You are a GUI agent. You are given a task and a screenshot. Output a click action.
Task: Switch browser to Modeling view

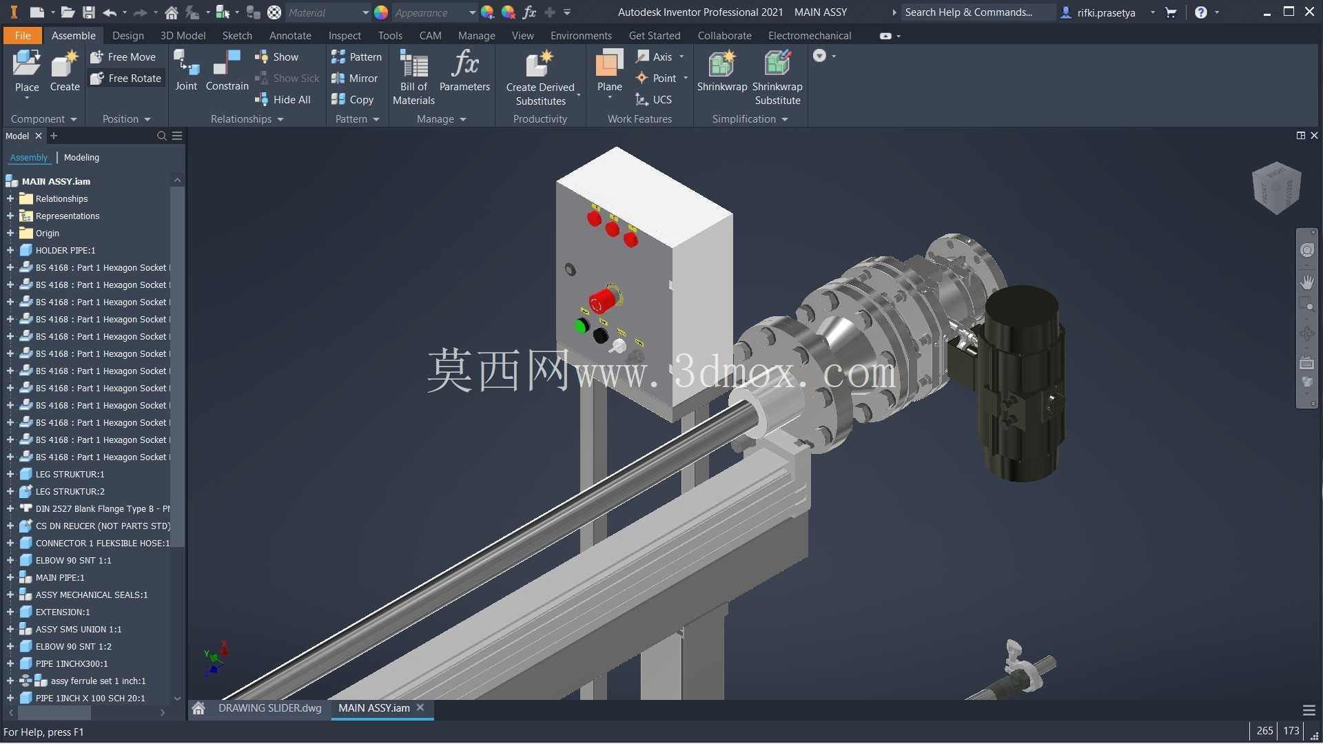click(x=81, y=158)
